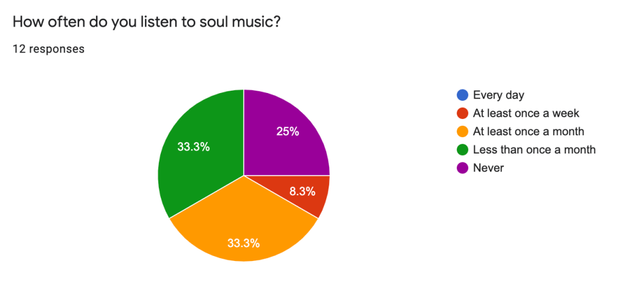Viewport: 618px width, 284px height.
Task: Click the orange At least once a month dot
Action: 463,131
